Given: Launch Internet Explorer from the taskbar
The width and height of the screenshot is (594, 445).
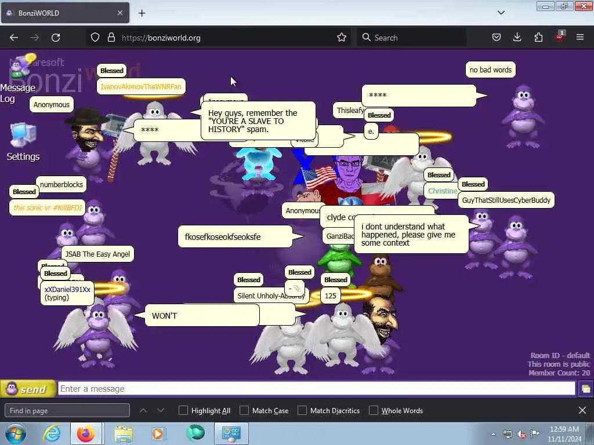Looking at the screenshot, I should (x=52, y=433).
